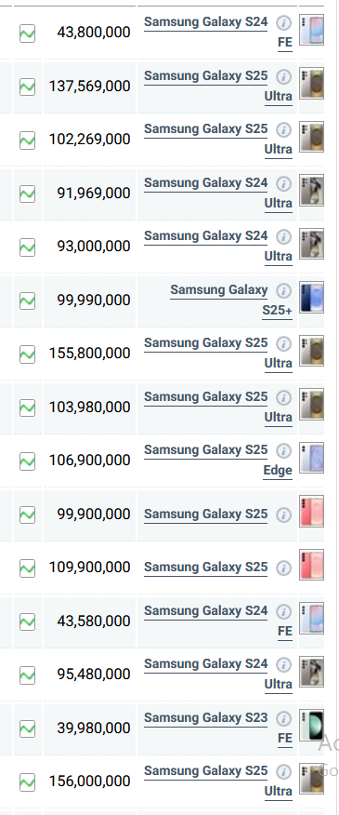339x815 pixels.
Task: Click blue Galaxy S25+ phone thumbnail
Action: pos(311,298)
